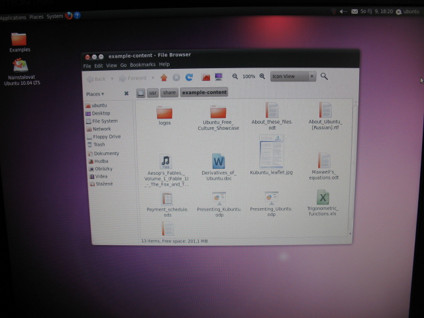424x318 pixels.
Task: Open the Help menu
Action: pyautogui.click(x=164, y=64)
